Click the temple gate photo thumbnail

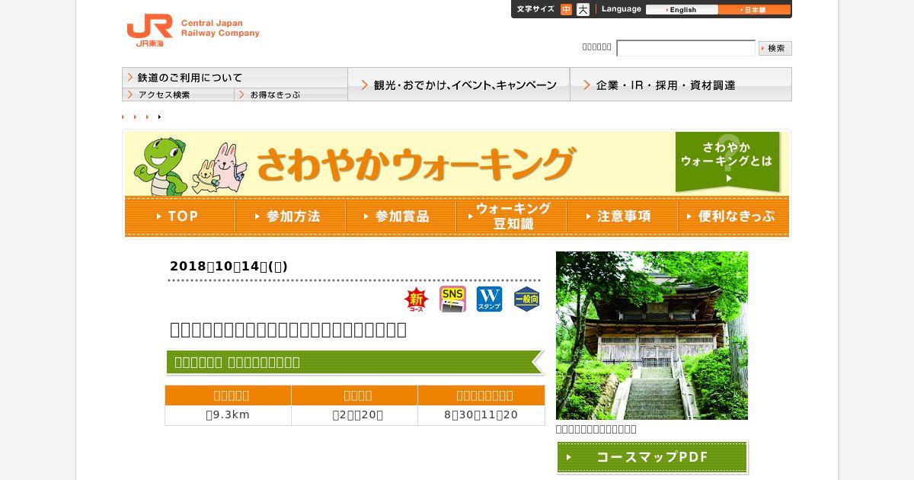[x=652, y=335]
